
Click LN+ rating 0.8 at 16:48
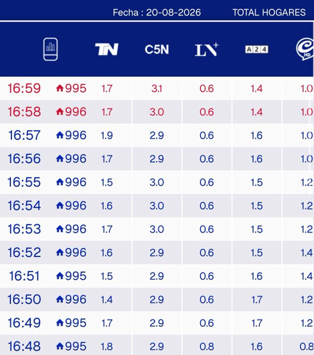[x=206, y=346]
